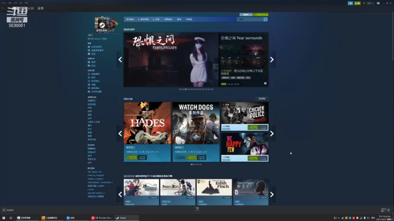
Task: Show previous special offers page
Action: 120,134
